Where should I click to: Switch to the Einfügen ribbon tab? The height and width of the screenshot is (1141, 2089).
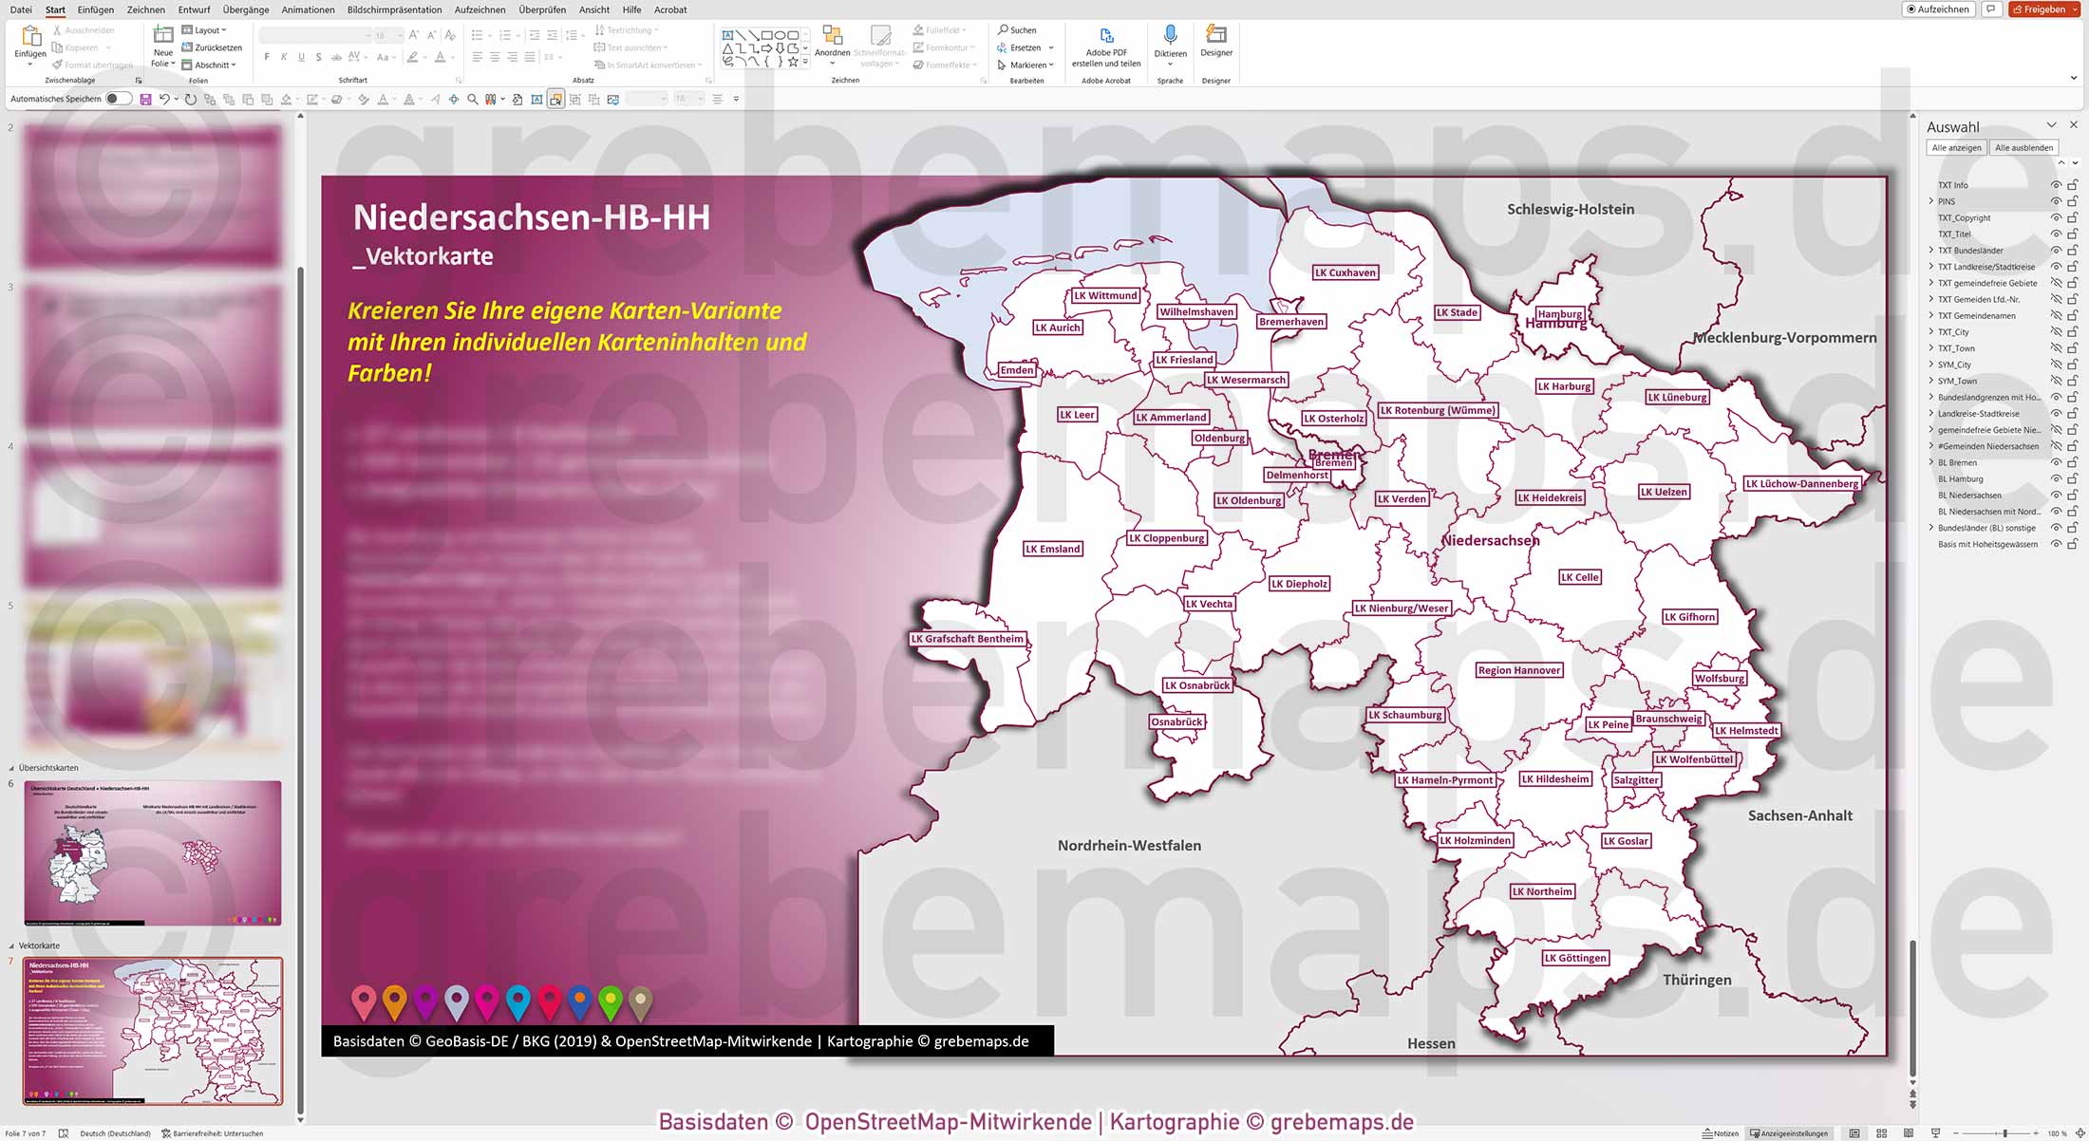pyautogui.click(x=95, y=9)
